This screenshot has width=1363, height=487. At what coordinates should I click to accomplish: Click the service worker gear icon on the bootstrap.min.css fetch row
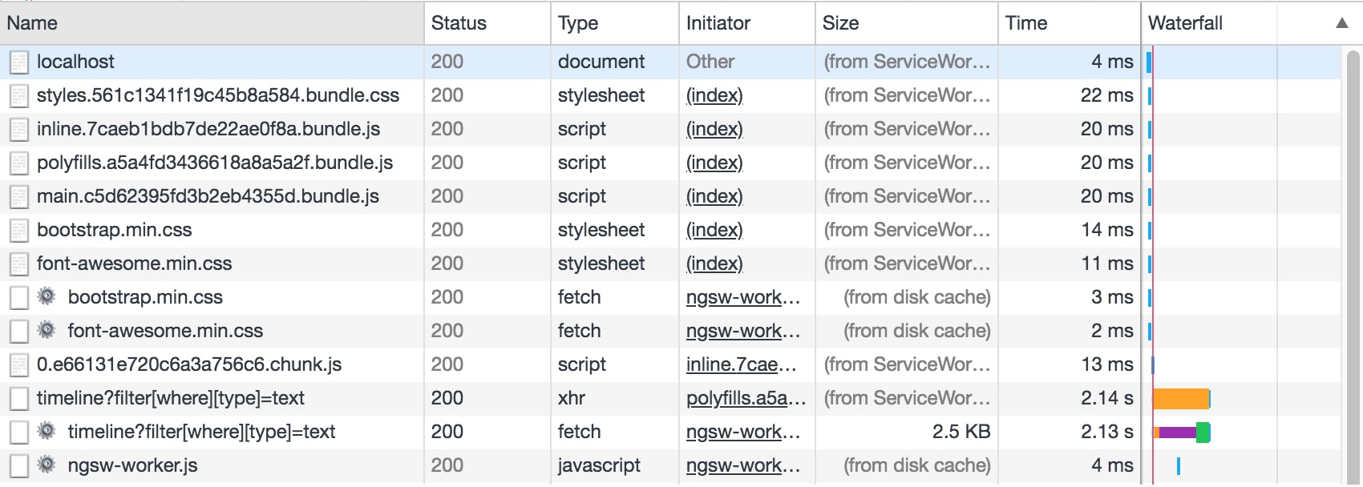[47, 297]
